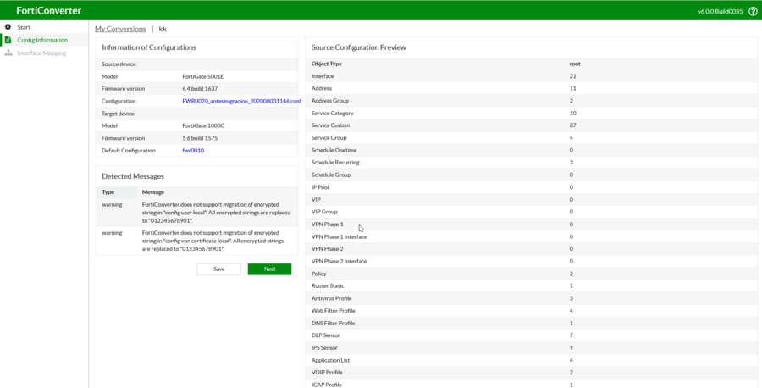Click the Interface Mapping network icon

click(x=8, y=53)
